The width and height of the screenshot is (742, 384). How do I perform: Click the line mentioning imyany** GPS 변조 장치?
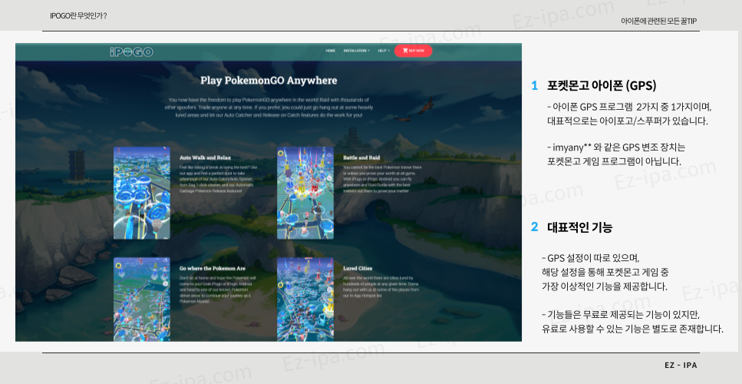pos(615,147)
